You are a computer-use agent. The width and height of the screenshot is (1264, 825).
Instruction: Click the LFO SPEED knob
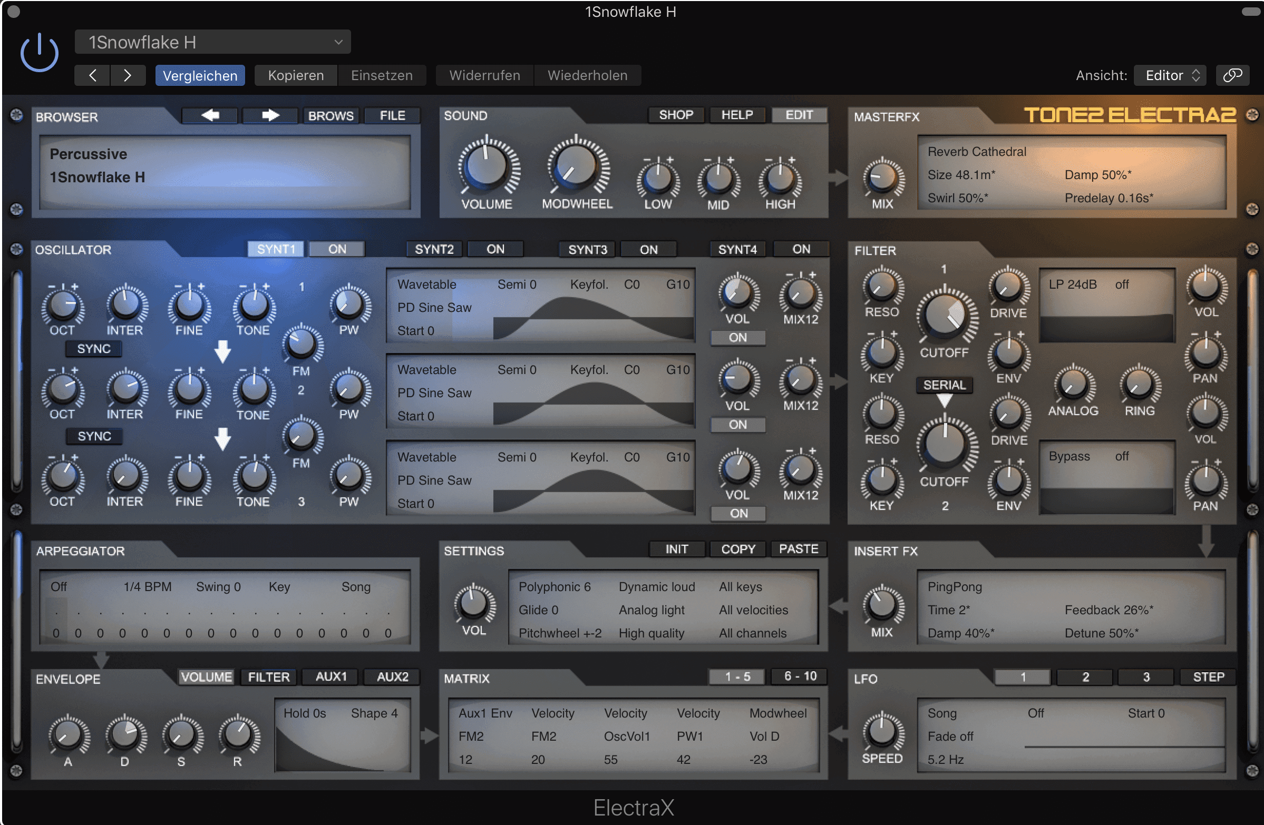pos(882,732)
